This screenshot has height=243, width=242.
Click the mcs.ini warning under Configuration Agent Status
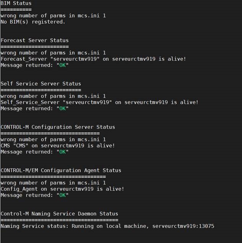pyautogui.click(x=53, y=183)
